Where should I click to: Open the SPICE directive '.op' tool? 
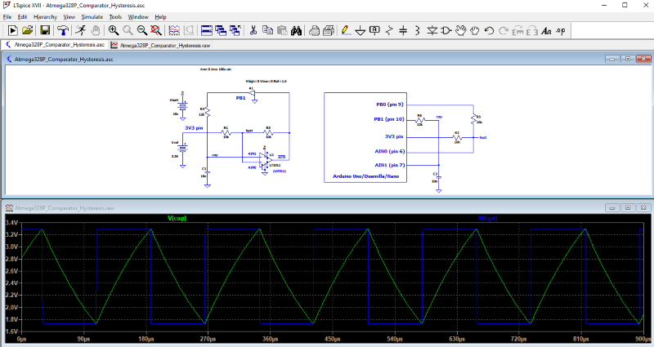point(561,30)
